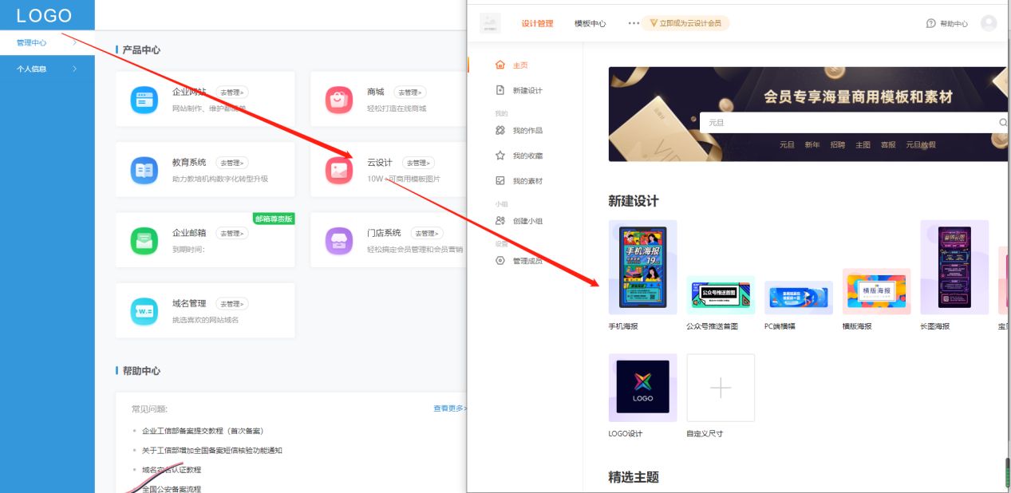Open the user avatar in top right
The image size is (1011, 493).
click(x=989, y=23)
